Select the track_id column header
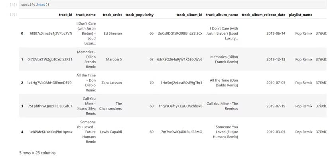Screen dimensions: 329x158 (65, 15)
